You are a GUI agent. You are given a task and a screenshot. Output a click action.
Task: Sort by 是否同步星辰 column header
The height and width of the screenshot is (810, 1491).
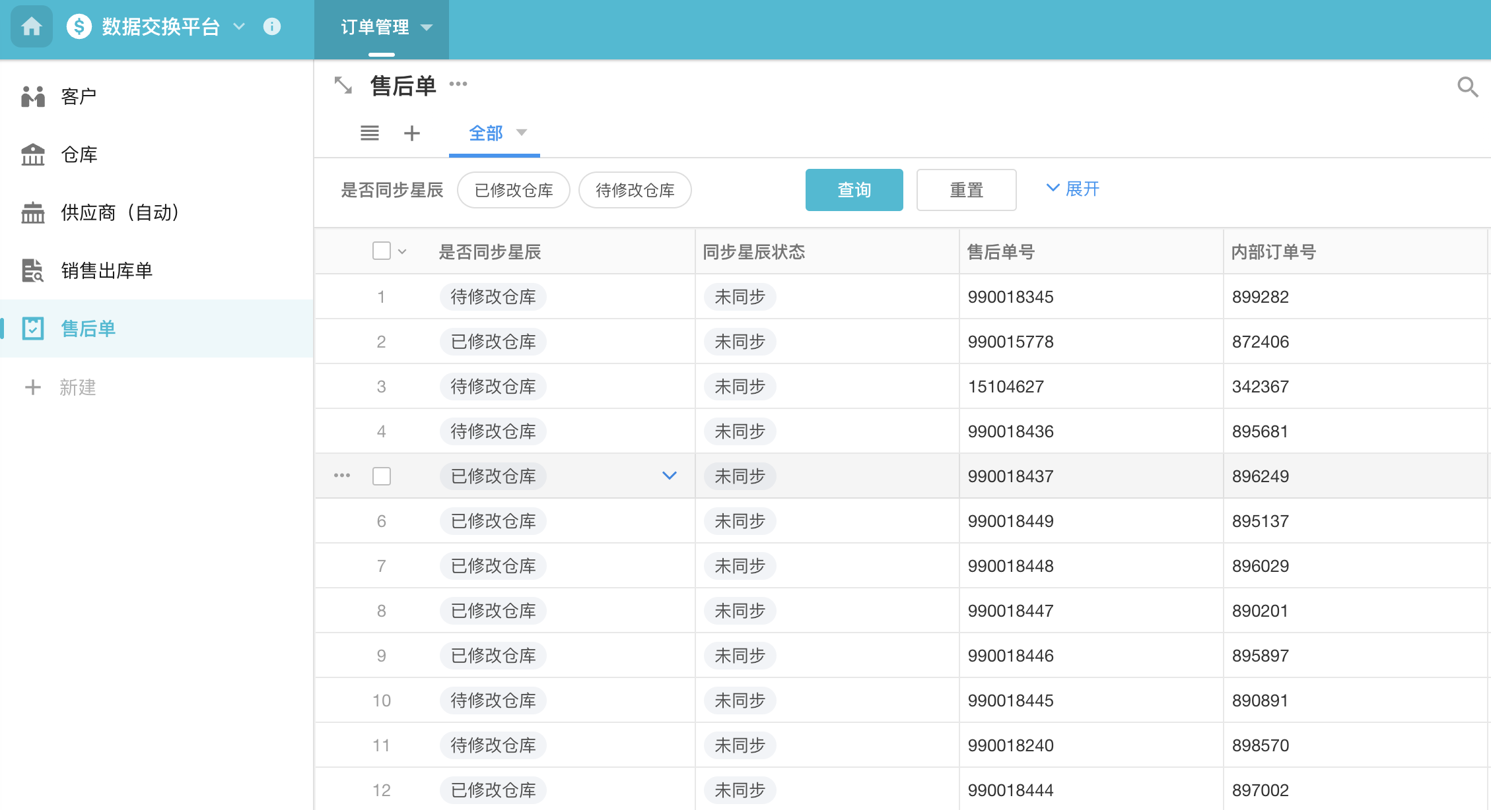pos(490,251)
